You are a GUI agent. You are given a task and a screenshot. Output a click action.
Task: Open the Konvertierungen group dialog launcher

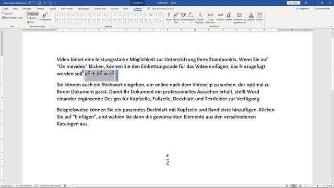(x=51, y=27)
